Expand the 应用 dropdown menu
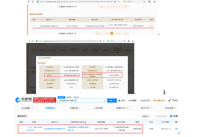 point(124,101)
